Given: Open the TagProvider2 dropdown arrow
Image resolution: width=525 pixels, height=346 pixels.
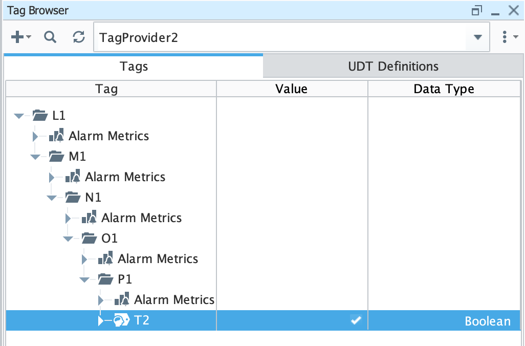Looking at the screenshot, I should pyautogui.click(x=478, y=37).
